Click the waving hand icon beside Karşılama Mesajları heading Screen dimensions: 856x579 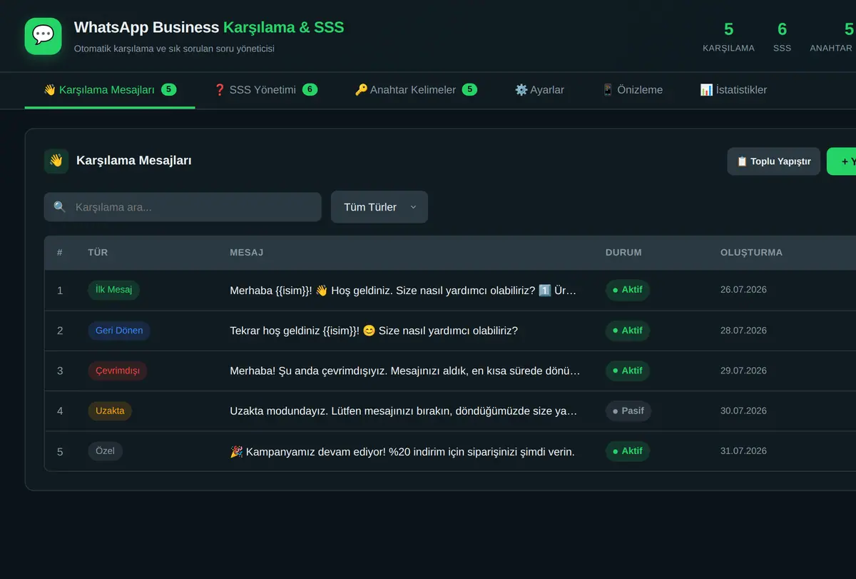(56, 161)
